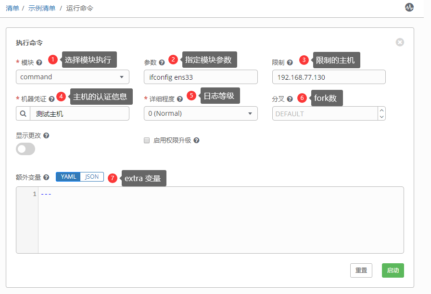Click the help icon beside 详细程度
Screen dimensions: 431x294
(179, 99)
